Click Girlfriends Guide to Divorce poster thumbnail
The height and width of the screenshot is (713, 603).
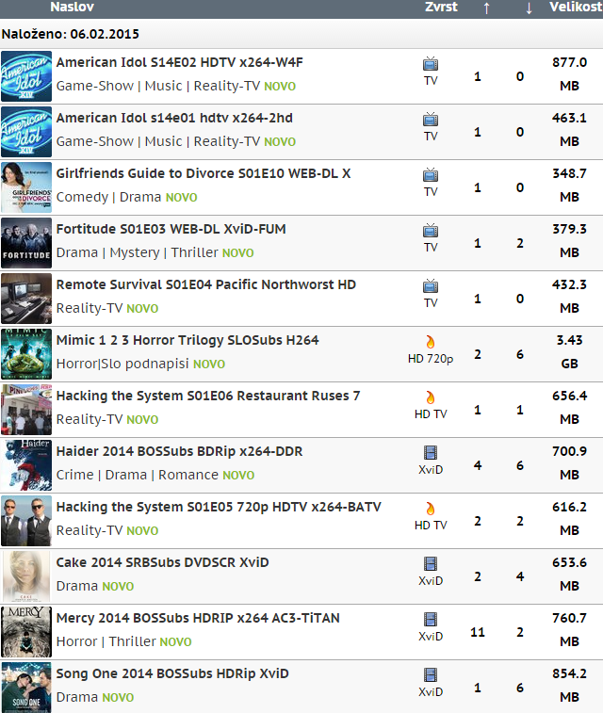coord(26,187)
